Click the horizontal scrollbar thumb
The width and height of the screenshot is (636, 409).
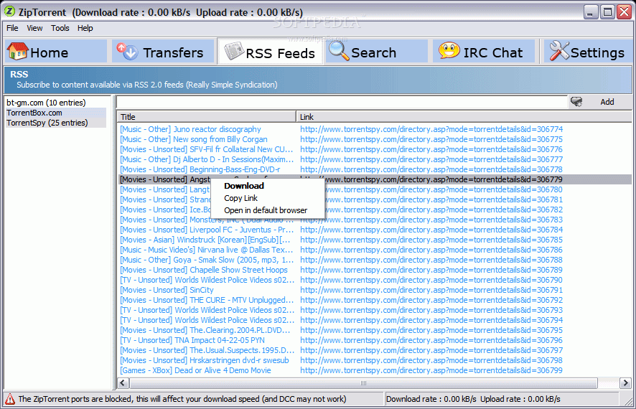tap(363, 382)
